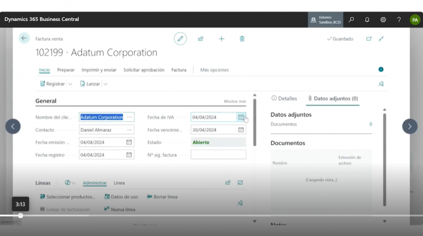
Task: Select the Preparar tab
Action: 66,70
